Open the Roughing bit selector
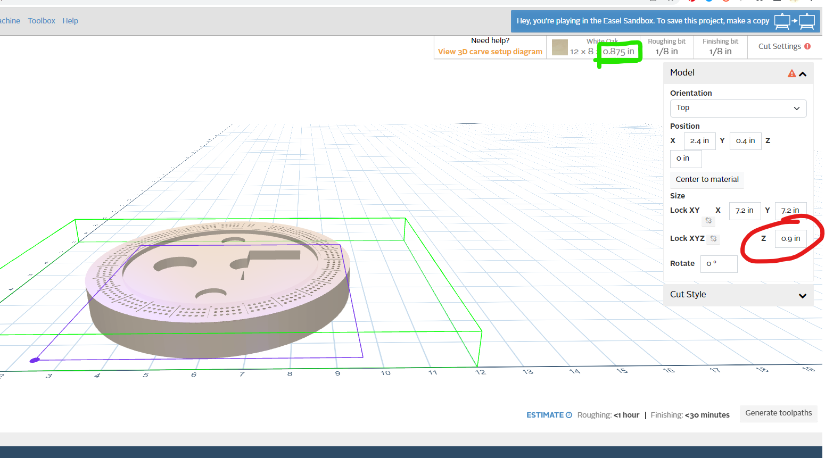This screenshot has width=825, height=458. click(x=666, y=47)
